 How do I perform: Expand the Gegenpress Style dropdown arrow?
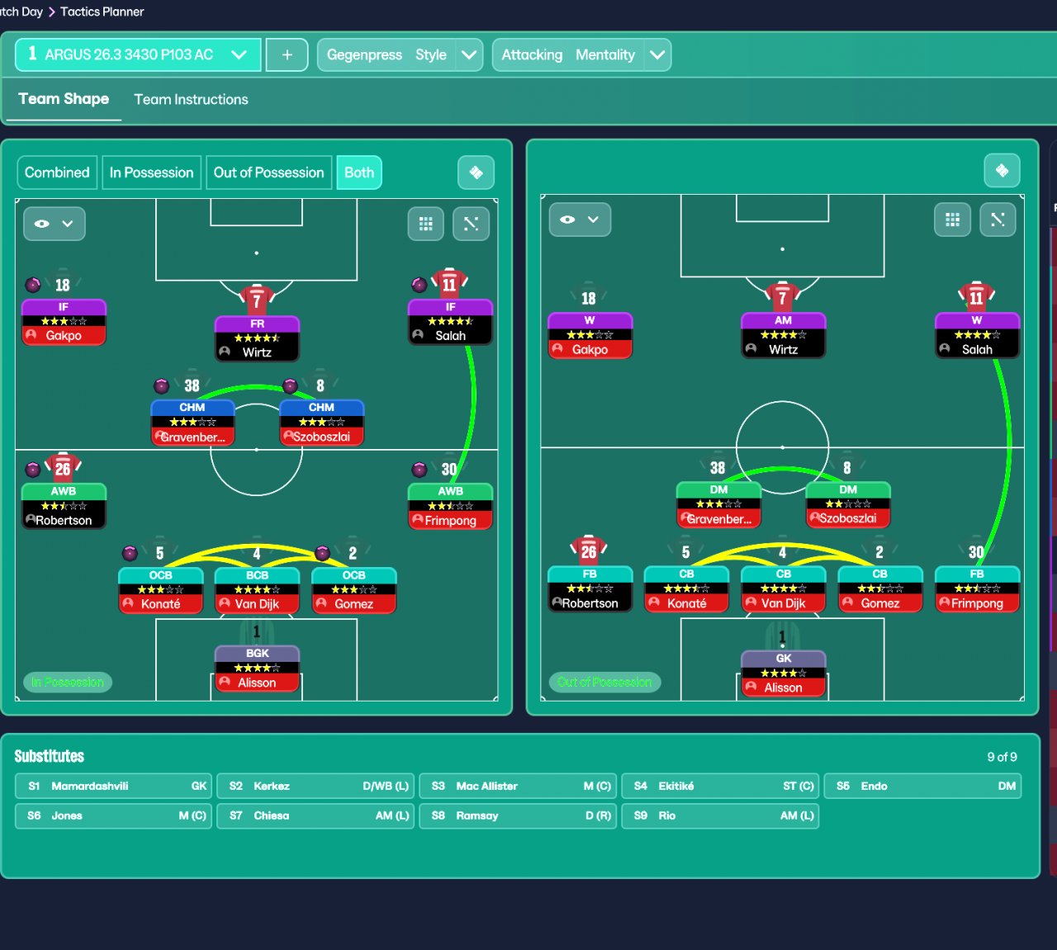point(469,55)
